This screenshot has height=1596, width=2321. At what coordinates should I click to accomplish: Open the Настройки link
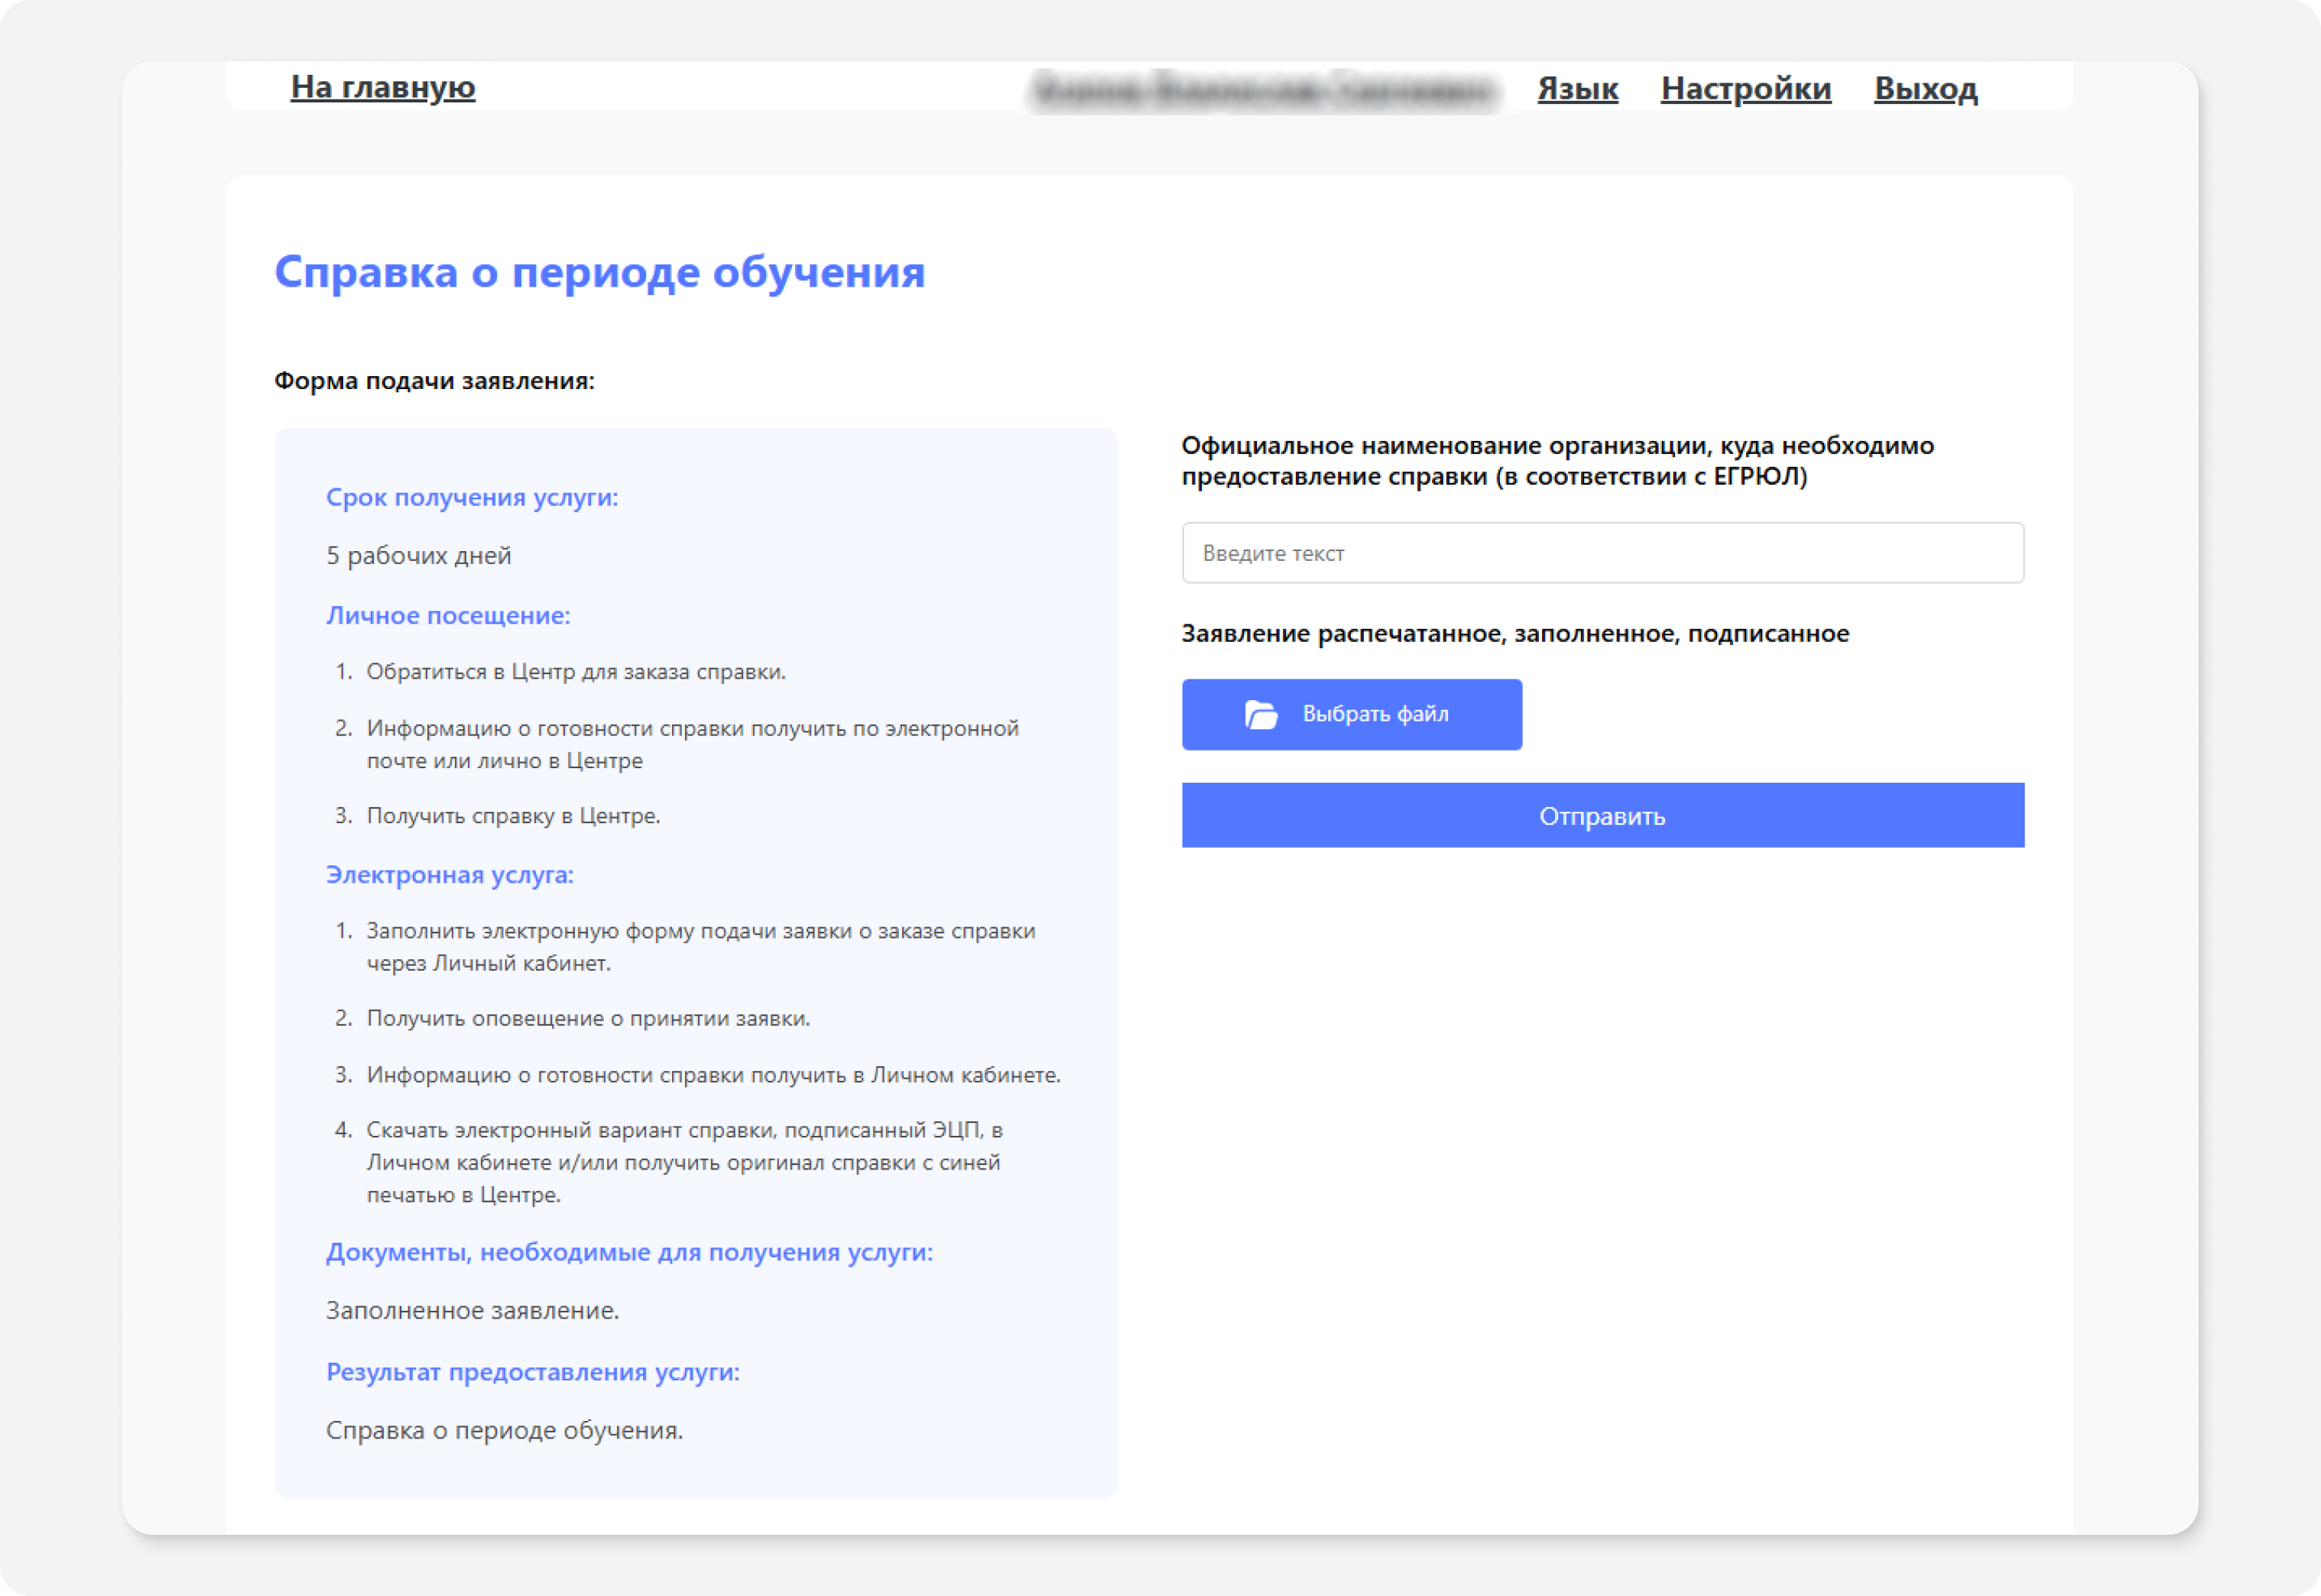pyautogui.click(x=1745, y=89)
